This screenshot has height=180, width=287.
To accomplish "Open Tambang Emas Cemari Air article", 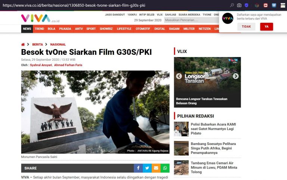I will point(214,167).
